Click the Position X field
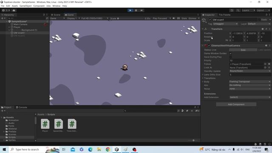 coord(237,33)
